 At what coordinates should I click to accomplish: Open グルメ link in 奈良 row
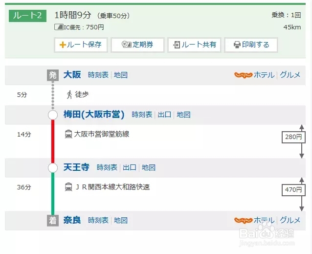290,220
